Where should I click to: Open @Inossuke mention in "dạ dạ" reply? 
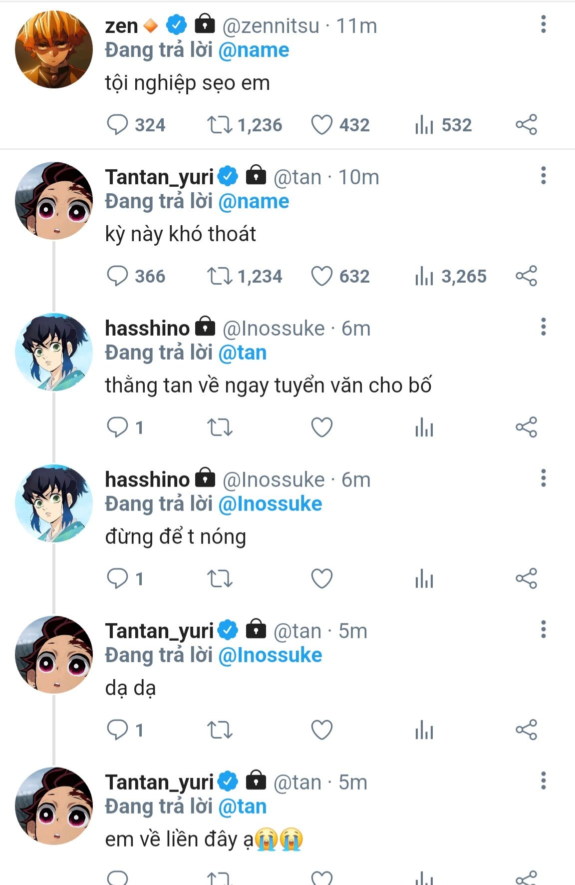pyautogui.click(x=270, y=655)
